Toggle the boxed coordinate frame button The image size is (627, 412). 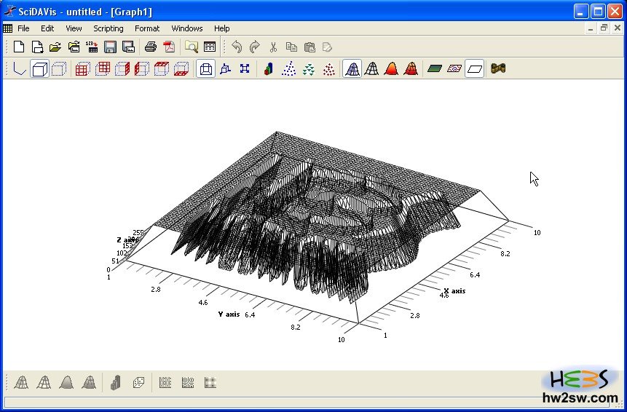40,69
